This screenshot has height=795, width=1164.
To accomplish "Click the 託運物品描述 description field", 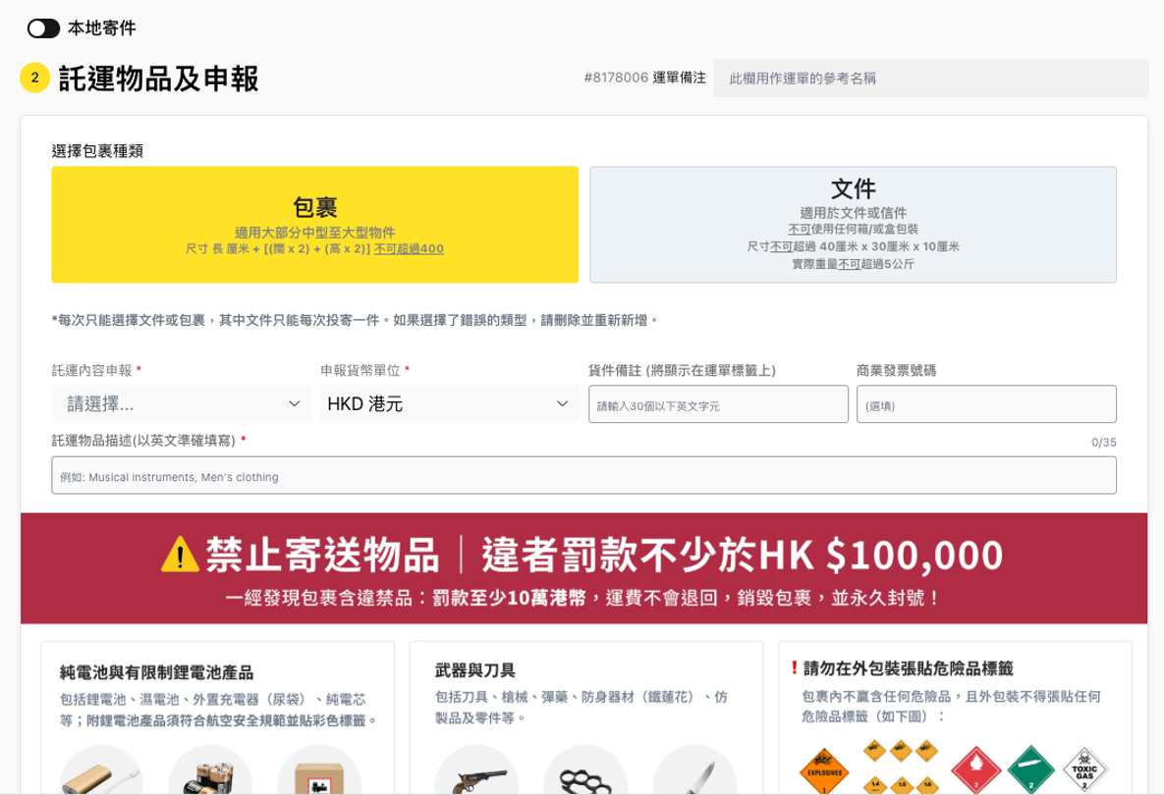I will 583,476.
